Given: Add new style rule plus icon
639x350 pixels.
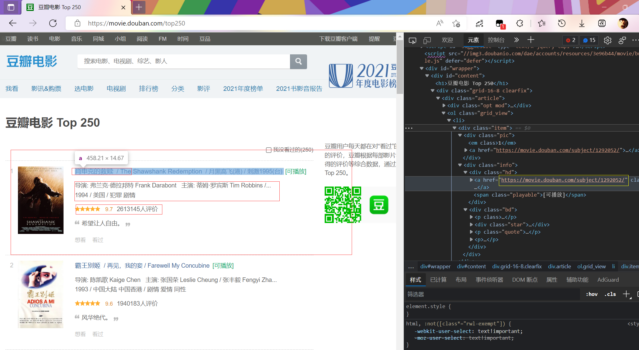Looking at the screenshot, I should (x=627, y=294).
